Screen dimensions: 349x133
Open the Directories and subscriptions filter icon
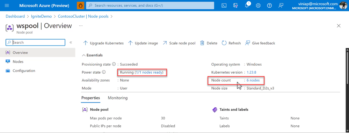click(x=236, y=6)
